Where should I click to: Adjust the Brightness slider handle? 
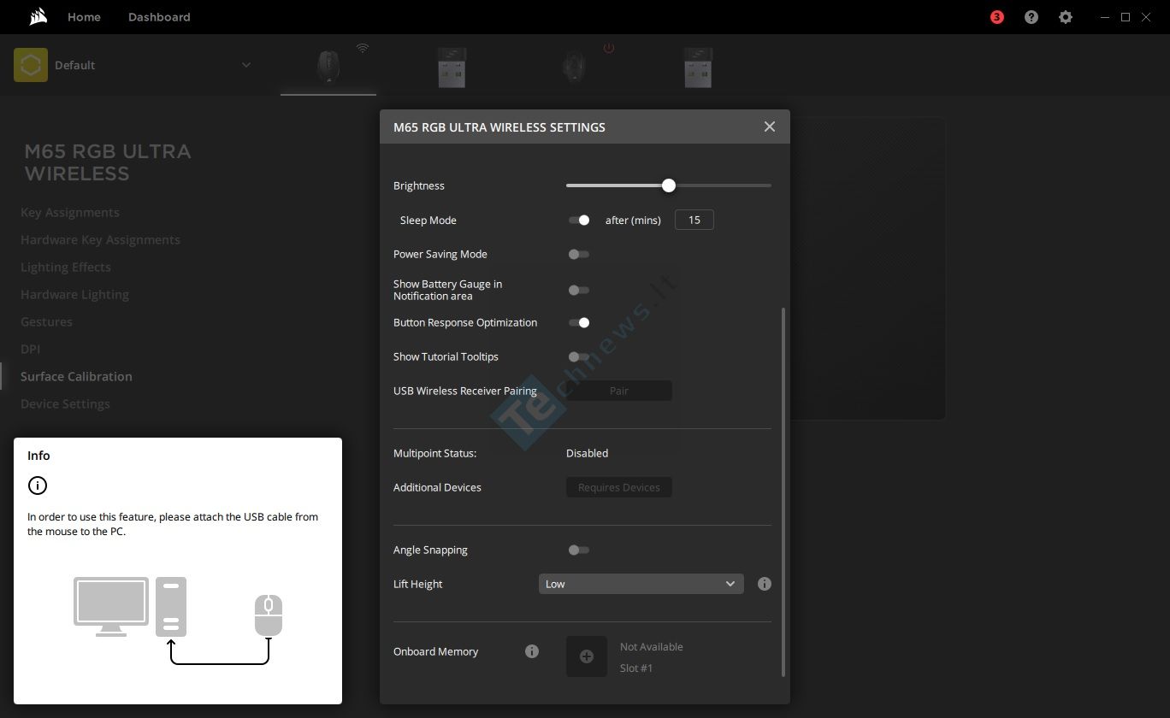pyautogui.click(x=669, y=185)
